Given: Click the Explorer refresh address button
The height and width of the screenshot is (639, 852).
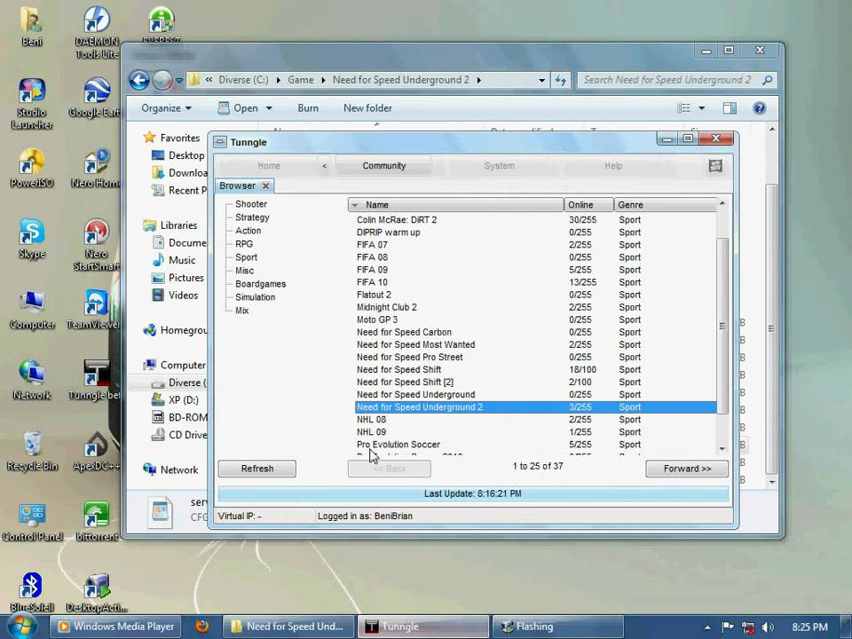Looking at the screenshot, I should [x=560, y=81].
